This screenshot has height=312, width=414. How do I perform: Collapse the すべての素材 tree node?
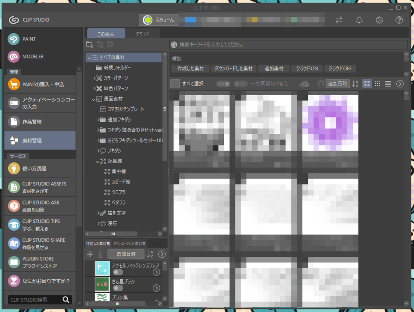(90, 58)
